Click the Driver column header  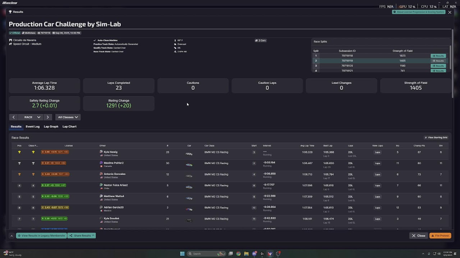(103, 146)
